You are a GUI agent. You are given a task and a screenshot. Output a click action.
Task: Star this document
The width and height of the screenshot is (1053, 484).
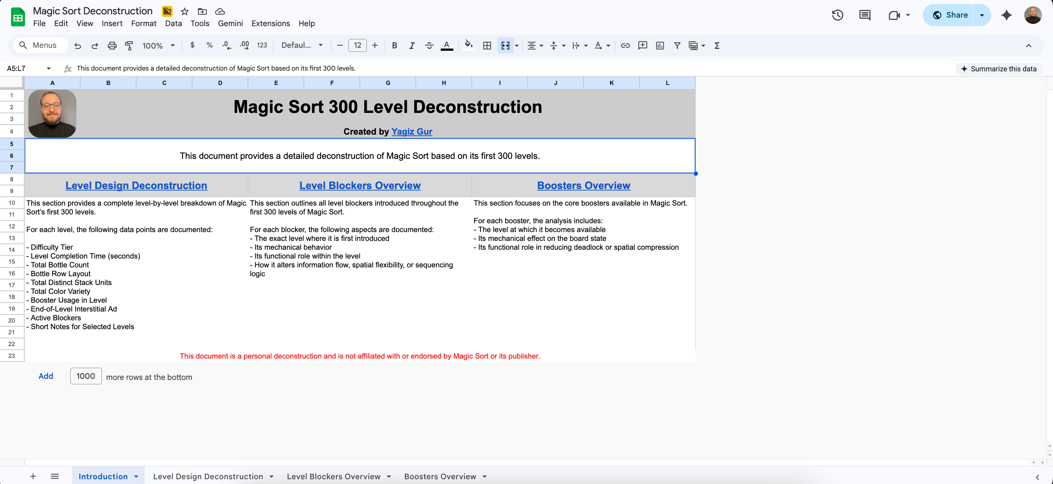tap(185, 11)
